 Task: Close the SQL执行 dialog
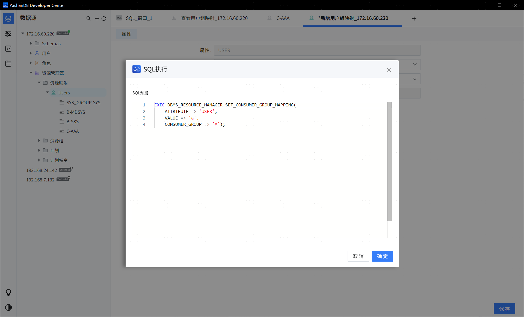(x=389, y=70)
